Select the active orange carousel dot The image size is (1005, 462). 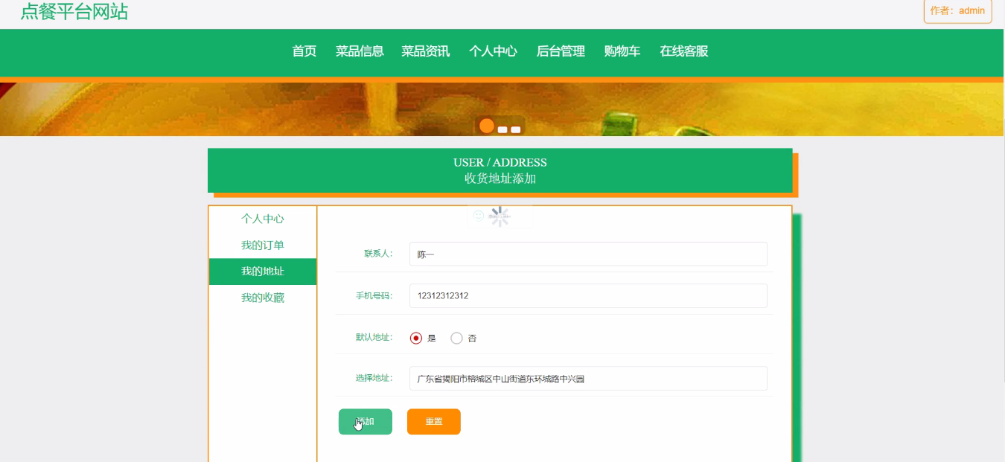[487, 126]
